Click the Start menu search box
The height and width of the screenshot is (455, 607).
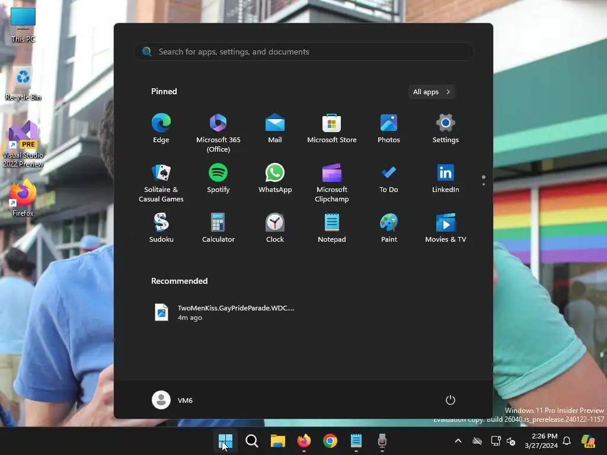[303, 52]
